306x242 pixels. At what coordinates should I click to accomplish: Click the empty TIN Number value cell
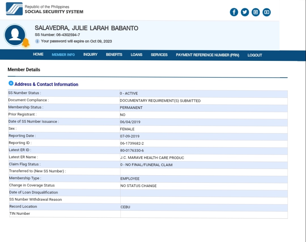pos(204,214)
